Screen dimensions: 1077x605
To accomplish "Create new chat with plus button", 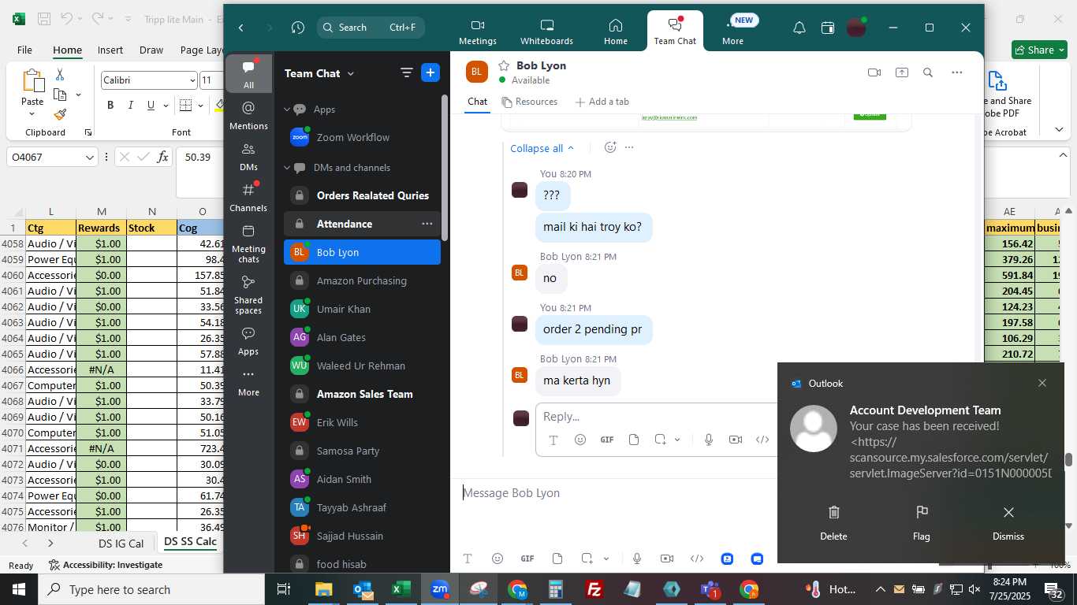I will 430,72.
